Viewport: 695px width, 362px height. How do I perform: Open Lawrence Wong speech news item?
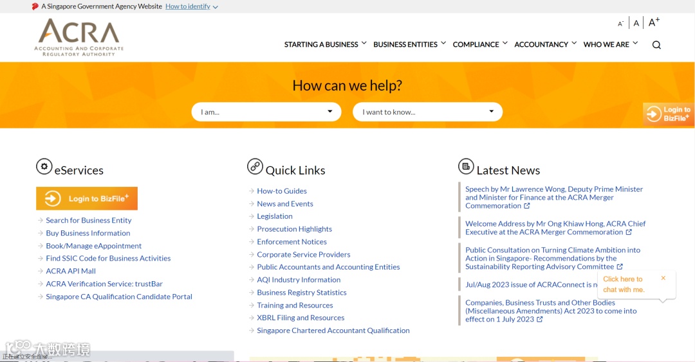coord(554,197)
